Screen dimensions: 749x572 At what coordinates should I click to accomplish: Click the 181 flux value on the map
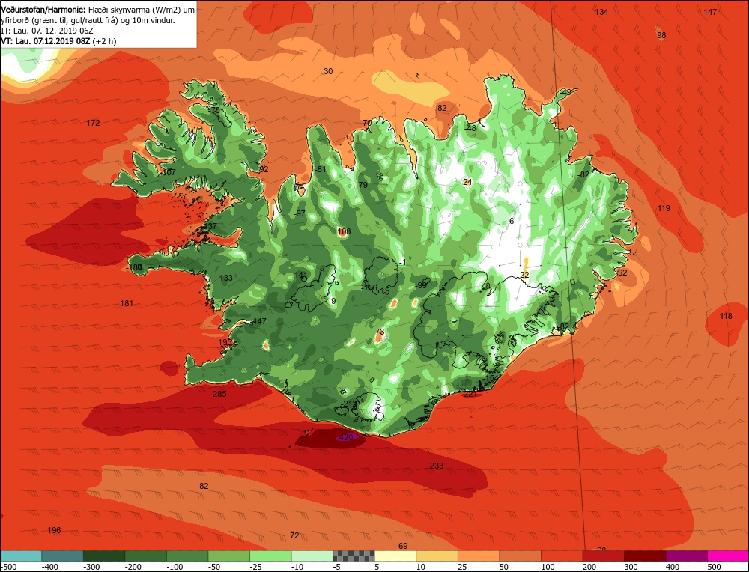click(x=127, y=303)
